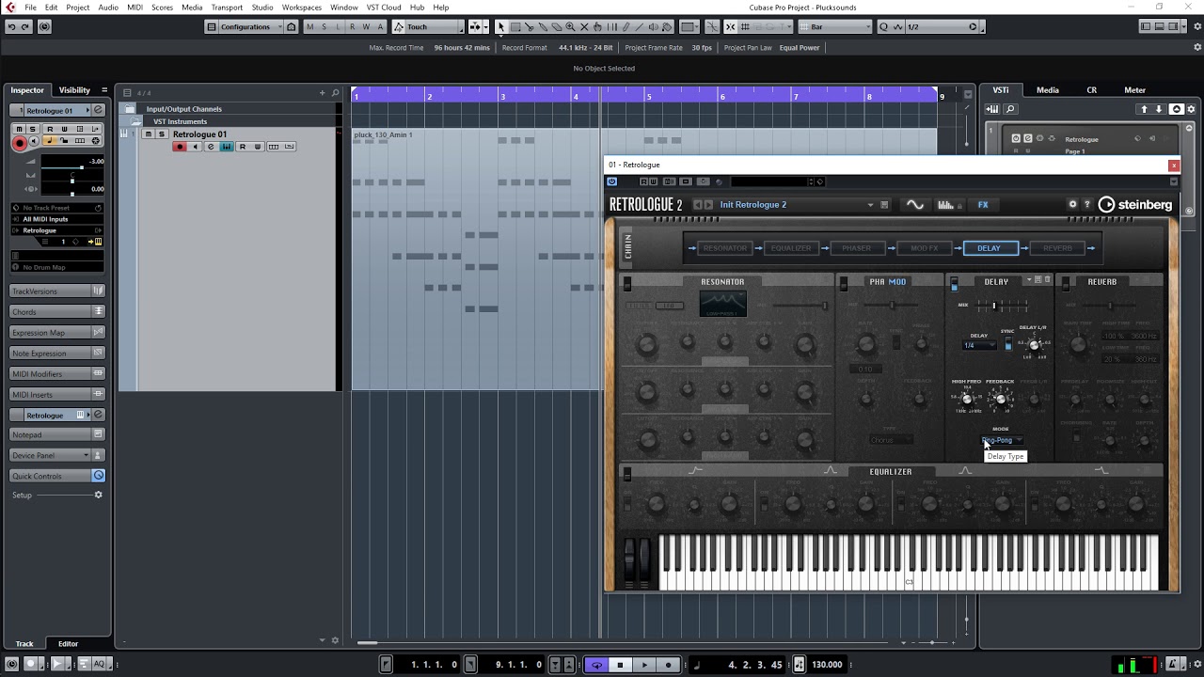Show the oscillator page with sine wave icon
Screen dimensions: 1204x677
[x=914, y=204]
